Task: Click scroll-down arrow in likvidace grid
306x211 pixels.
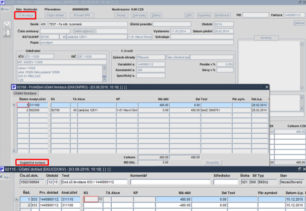Action: pyautogui.click(x=14, y=151)
